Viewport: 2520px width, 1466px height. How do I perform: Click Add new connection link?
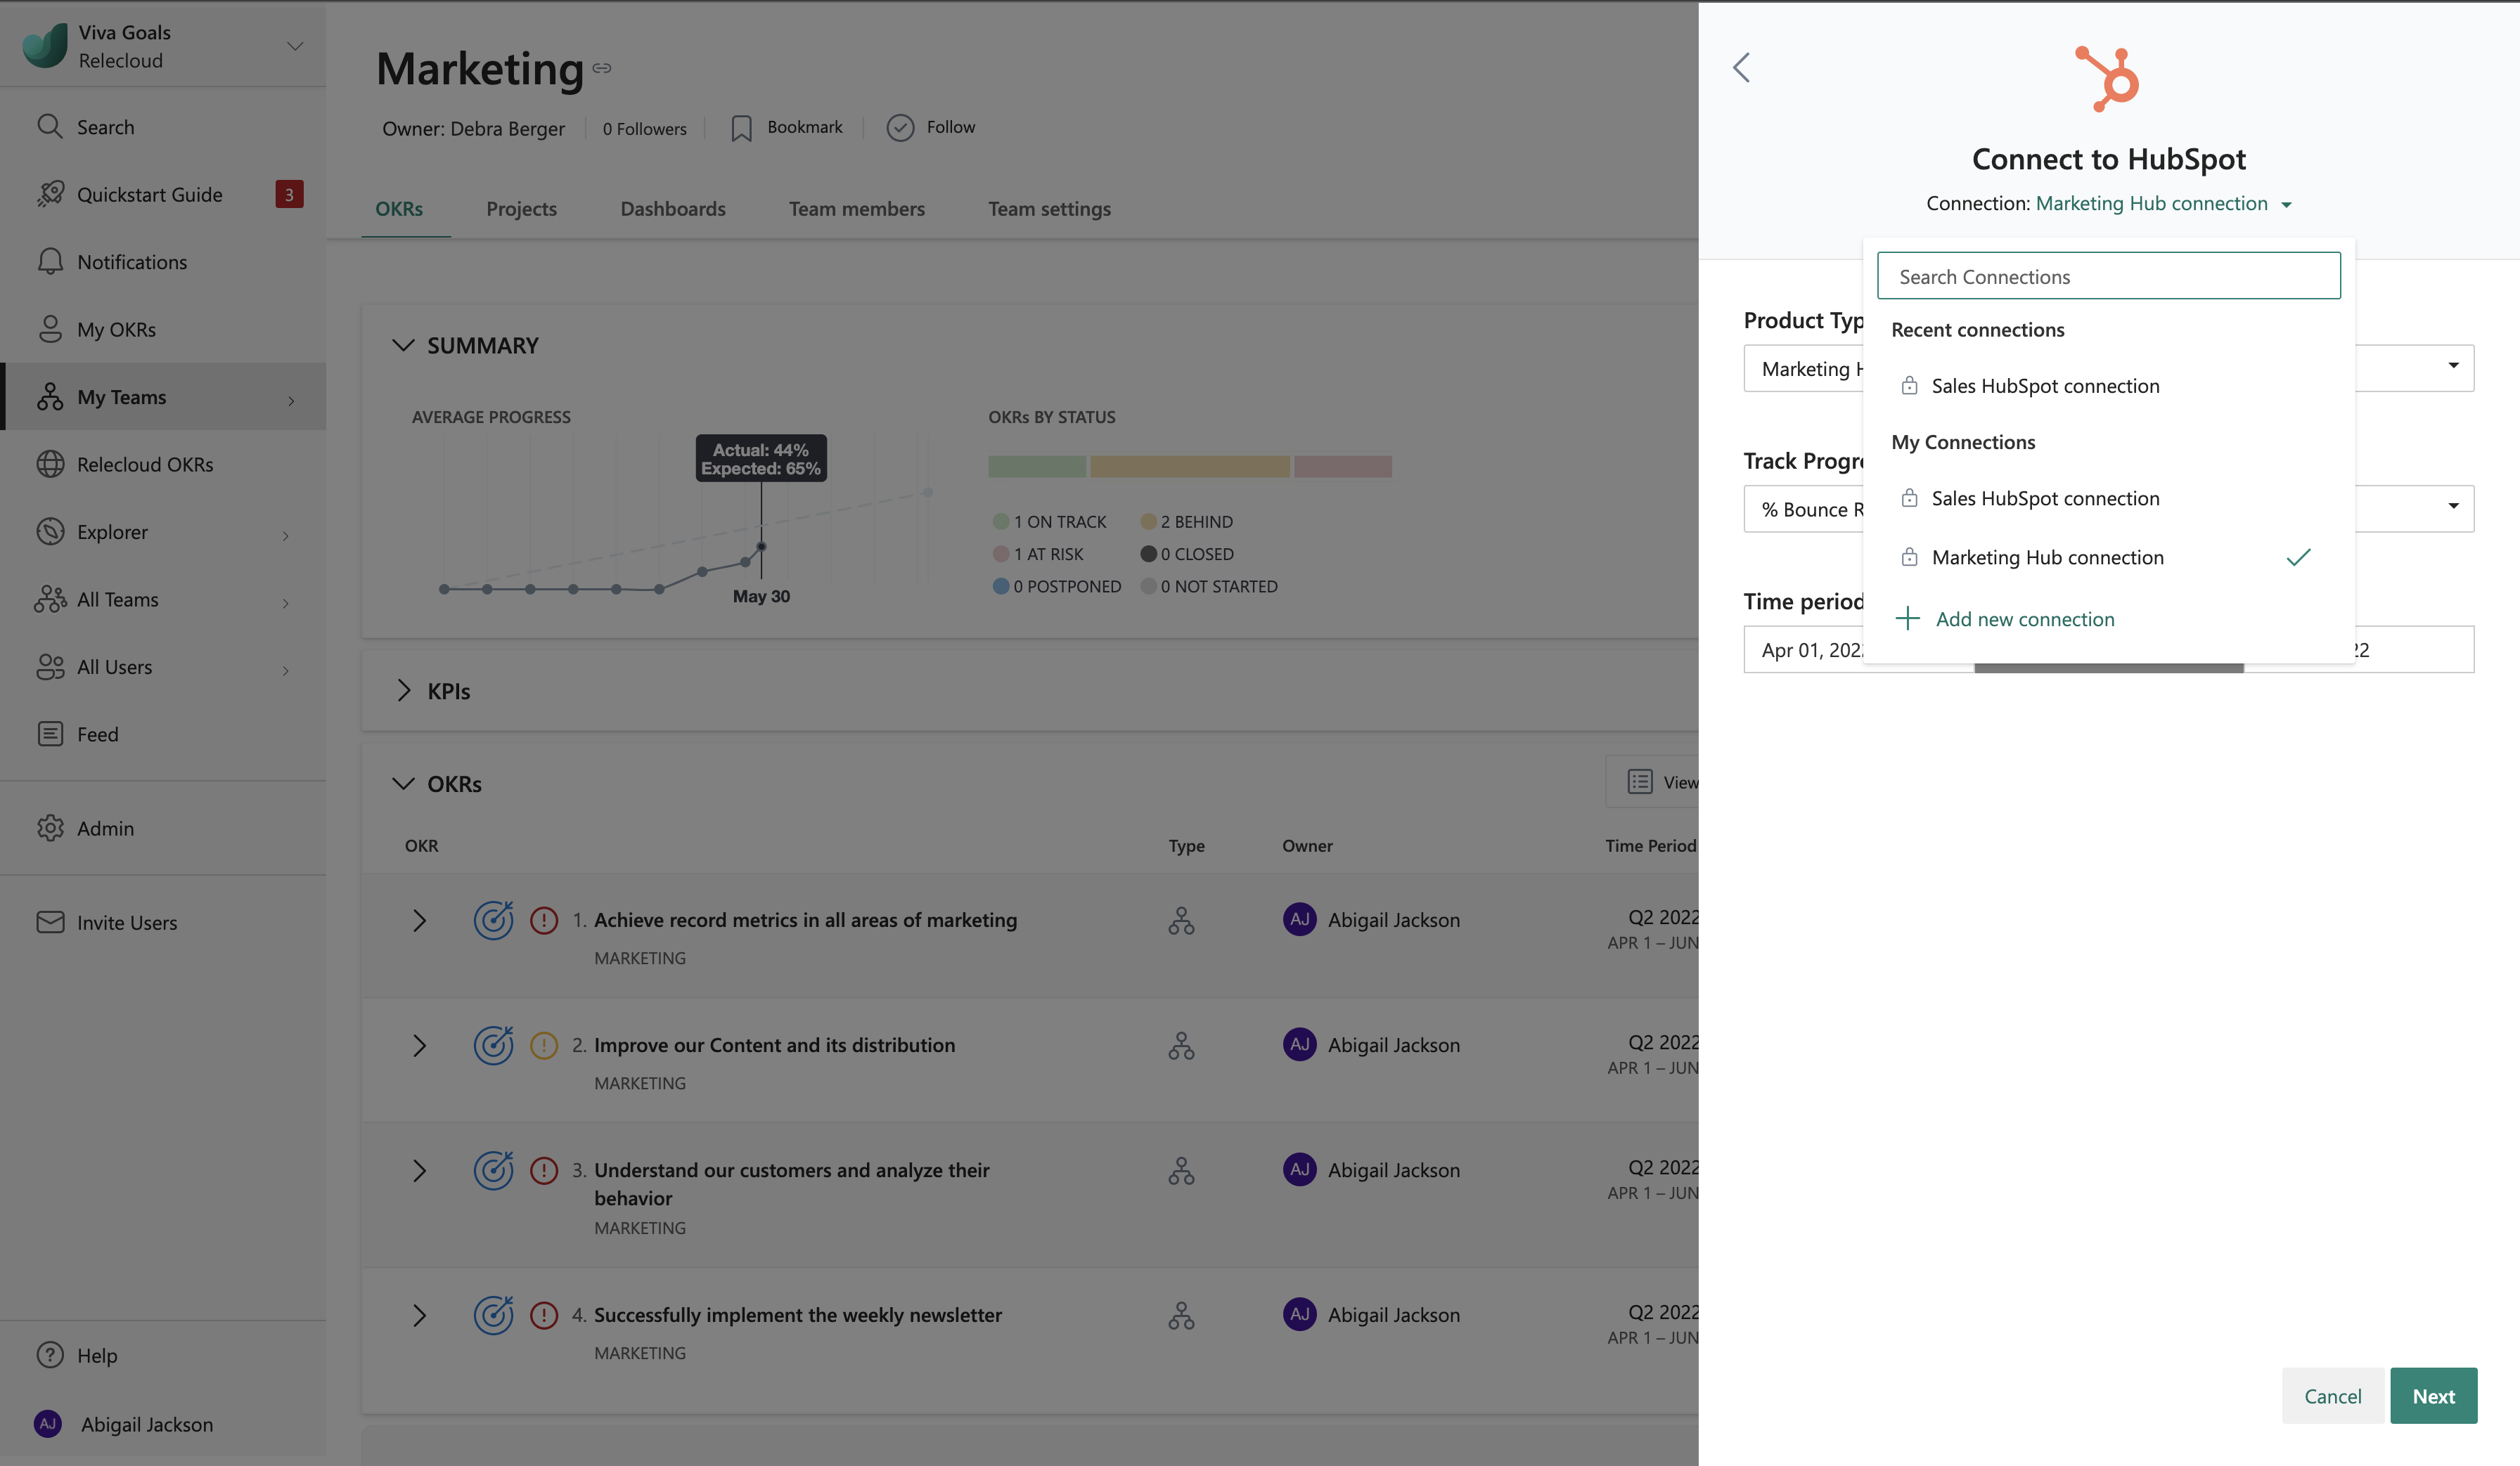tap(2024, 620)
